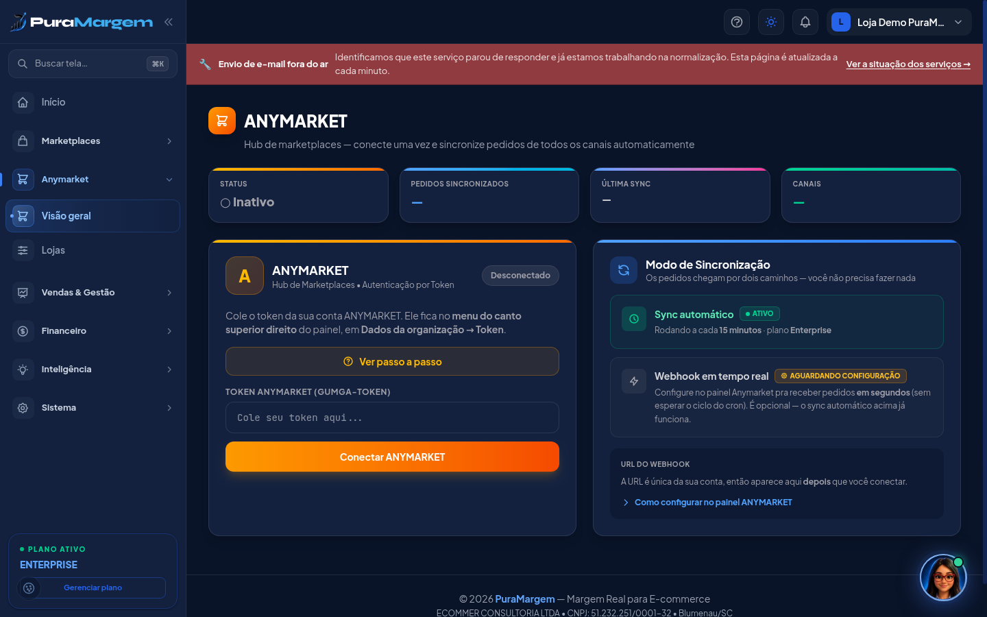This screenshot has width=987, height=617.
Task: Click the Vendas & Gestão chart icon
Action: coord(23,293)
